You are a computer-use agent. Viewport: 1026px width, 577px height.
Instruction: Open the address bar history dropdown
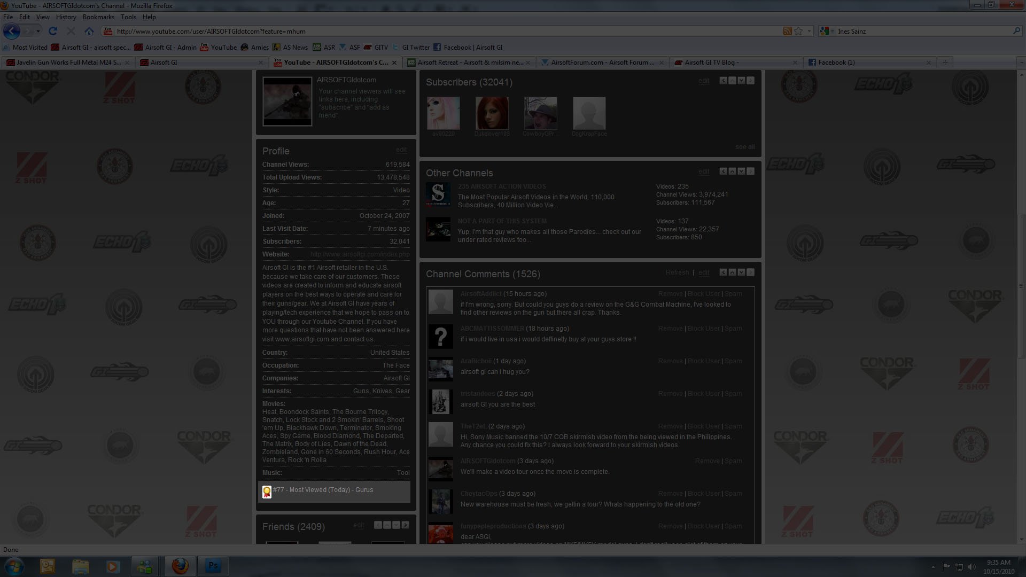point(809,31)
